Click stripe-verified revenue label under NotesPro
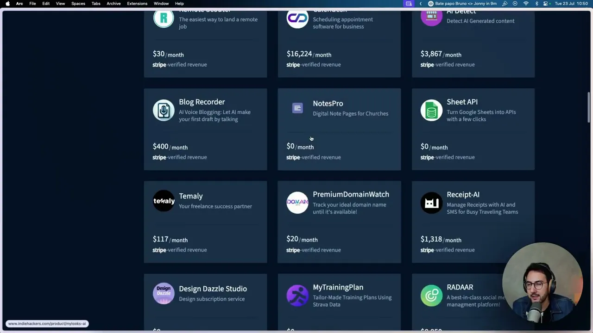 (x=313, y=157)
